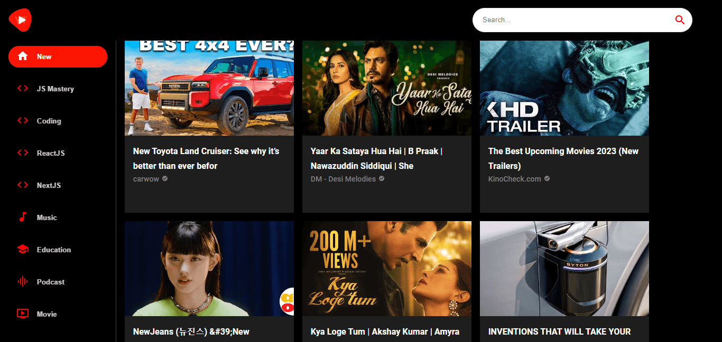Open the NewJeans video thumbnail
Image resolution: width=722 pixels, height=342 pixels.
coord(209,269)
